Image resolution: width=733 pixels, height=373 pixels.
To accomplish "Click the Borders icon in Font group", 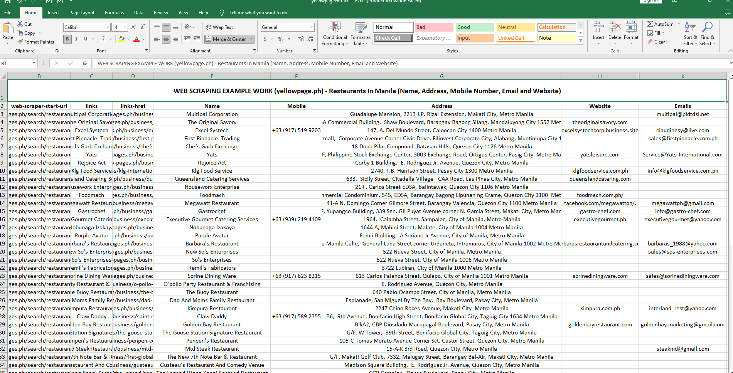I will [x=103, y=39].
